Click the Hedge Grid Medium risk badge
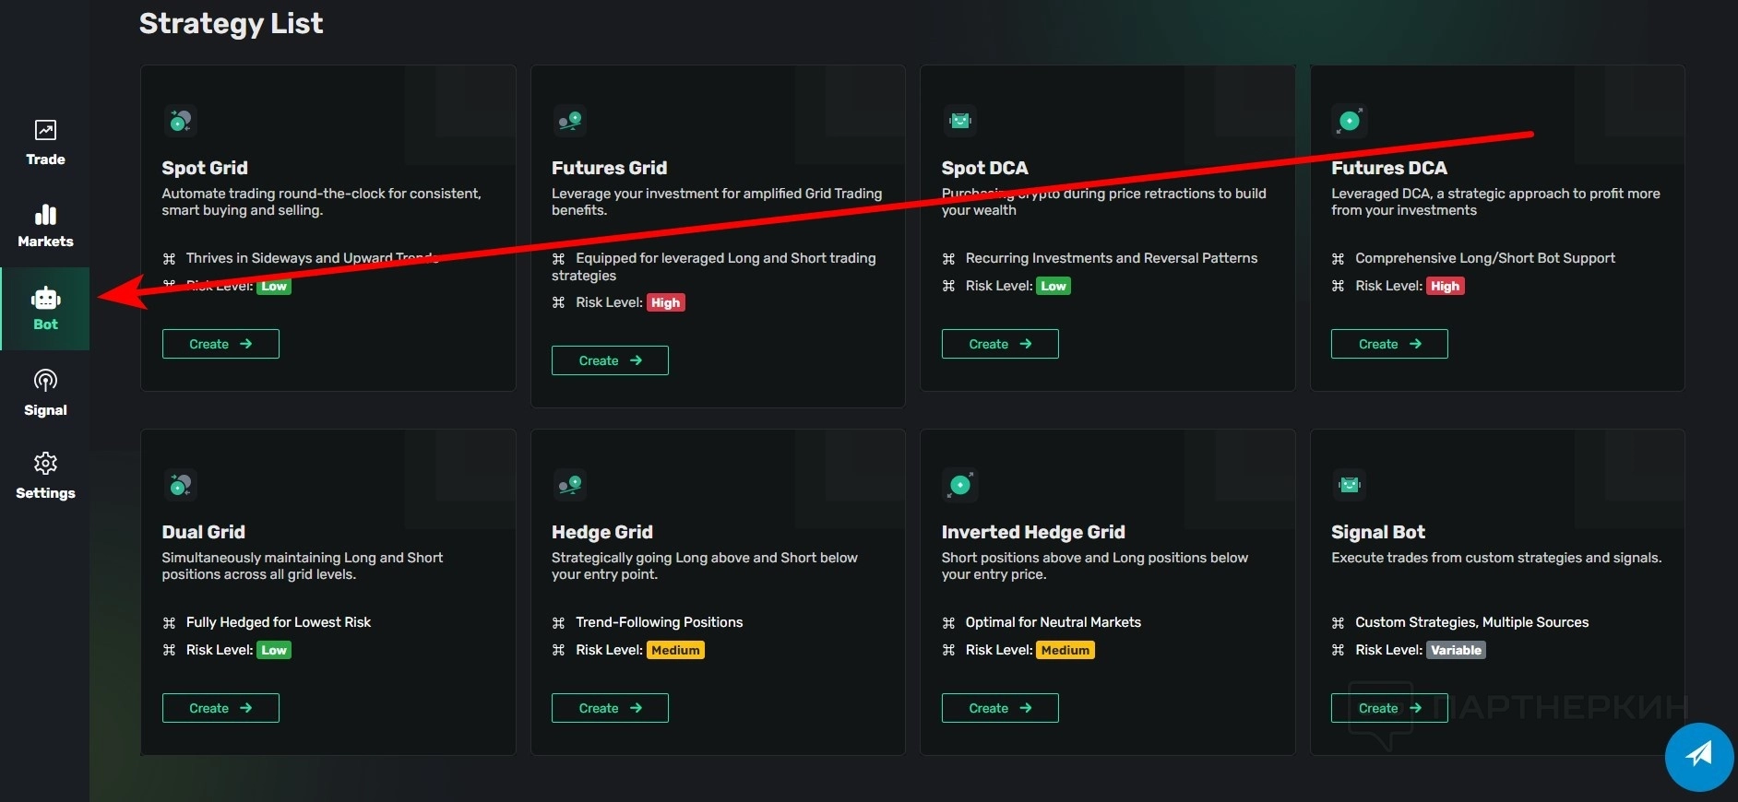 675,650
